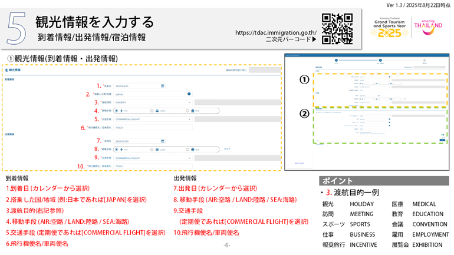Click the search icon in the JAPAN field
The height and width of the screenshot is (255, 454).
click(189, 94)
